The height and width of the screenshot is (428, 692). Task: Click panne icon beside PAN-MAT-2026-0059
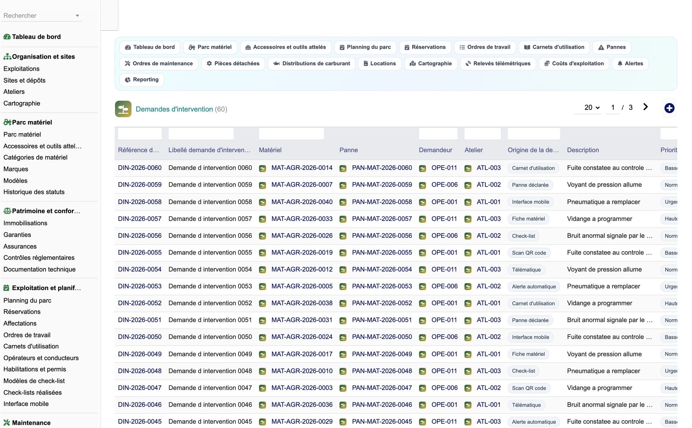click(x=343, y=185)
